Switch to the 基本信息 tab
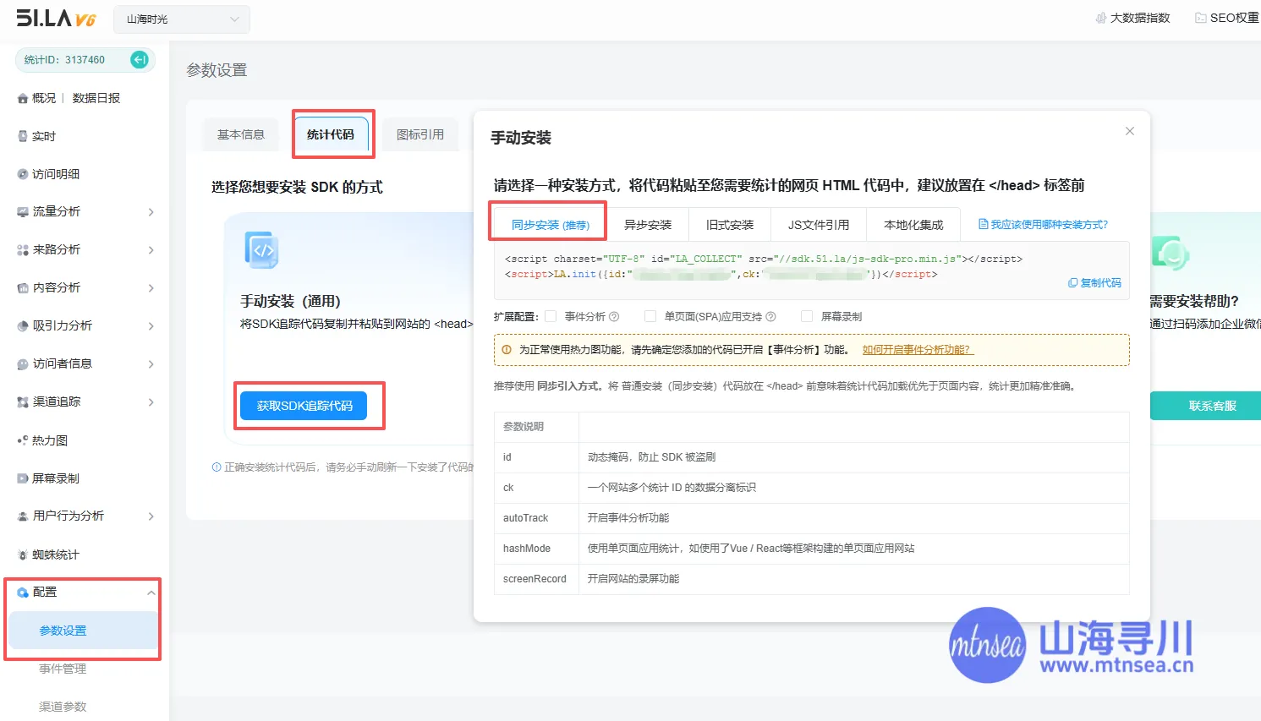This screenshot has width=1261, height=721. pyautogui.click(x=241, y=134)
